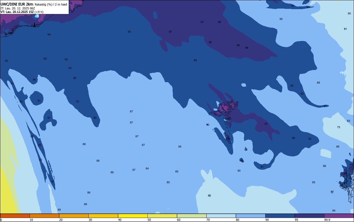
Task: Pick the 60–70 pale green legend swatch
Action: point(192,216)
